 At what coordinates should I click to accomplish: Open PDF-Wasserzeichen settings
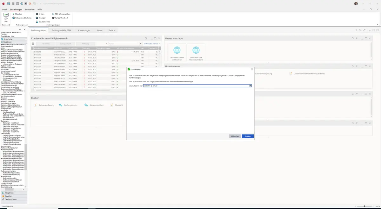coord(61,14)
